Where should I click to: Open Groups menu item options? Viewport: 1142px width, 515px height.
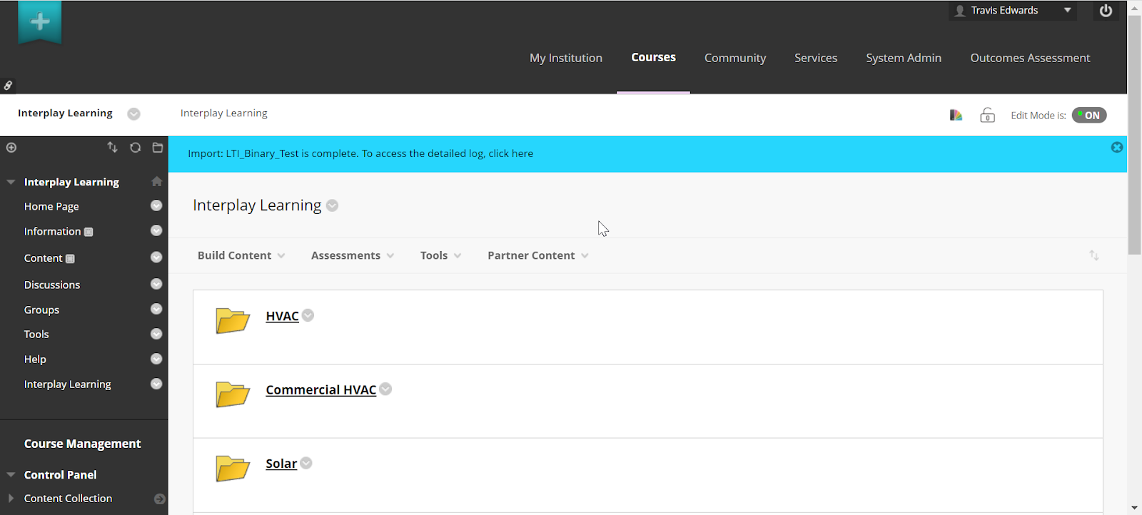[x=156, y=309]
